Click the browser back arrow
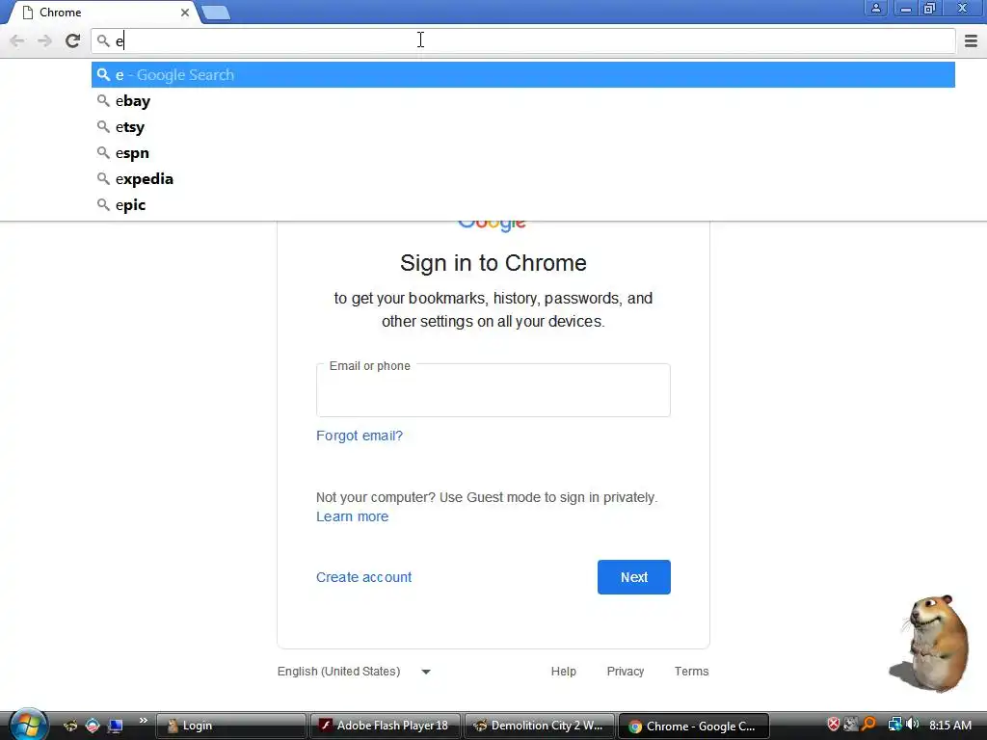 (17, 40)
